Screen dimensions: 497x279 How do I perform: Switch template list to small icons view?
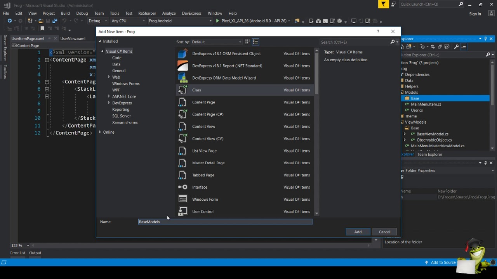tap(247, 42)
